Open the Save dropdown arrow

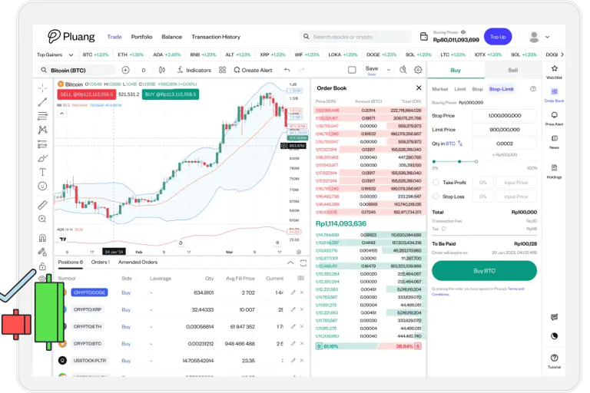click(x=388, y=70)
